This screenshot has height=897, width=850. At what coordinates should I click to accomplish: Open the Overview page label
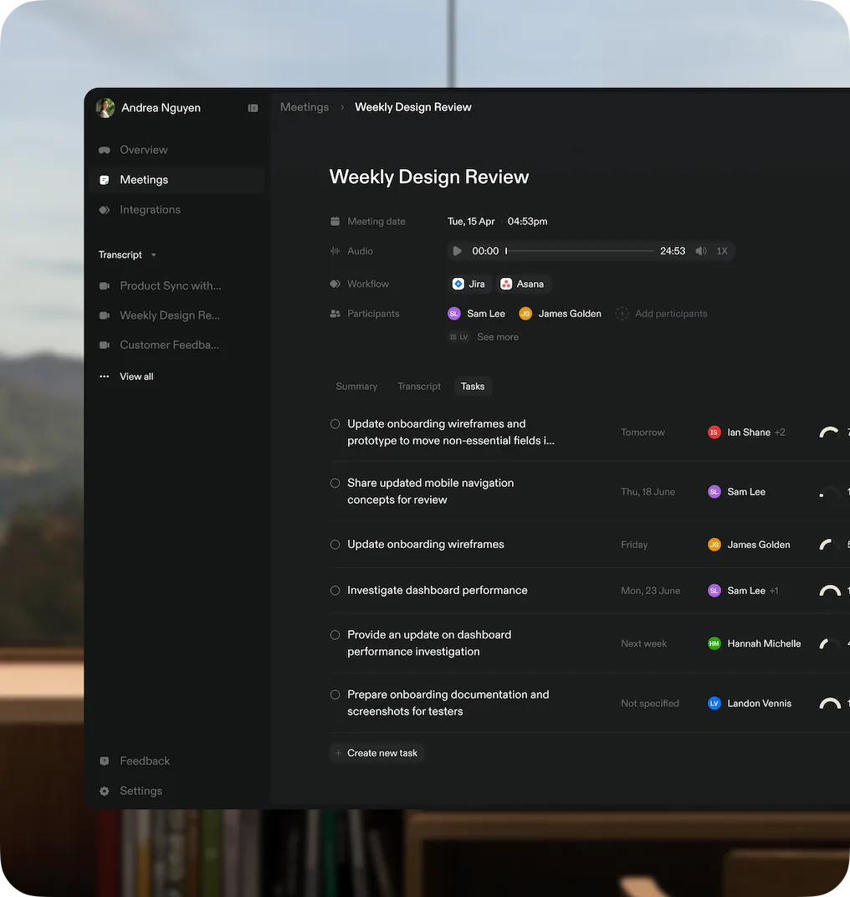[x=144, y=150]
